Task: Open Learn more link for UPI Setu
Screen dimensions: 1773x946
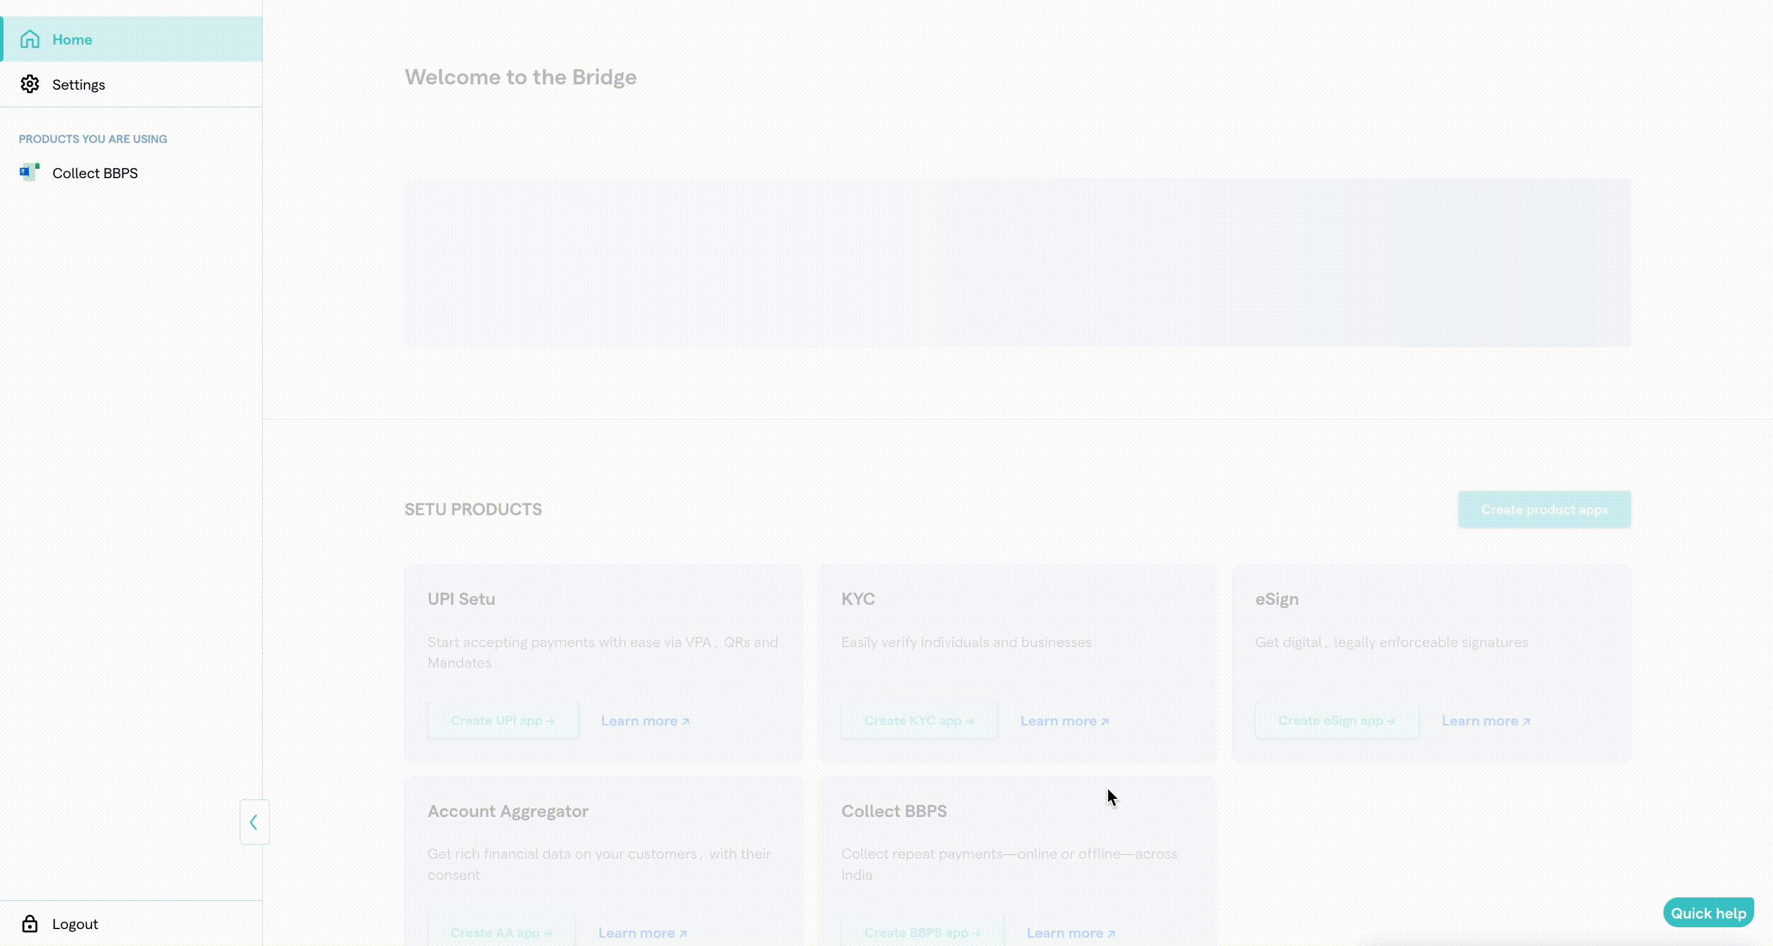Action: point(645,720)
